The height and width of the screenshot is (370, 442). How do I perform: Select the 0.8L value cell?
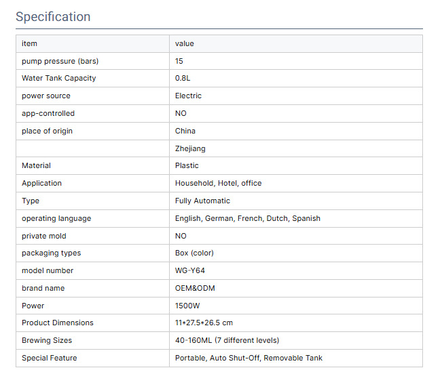183,79
